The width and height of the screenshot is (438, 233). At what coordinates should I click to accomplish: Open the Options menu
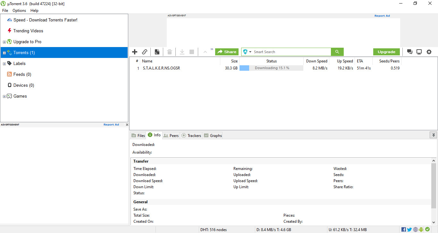click(x=19, y=11)
